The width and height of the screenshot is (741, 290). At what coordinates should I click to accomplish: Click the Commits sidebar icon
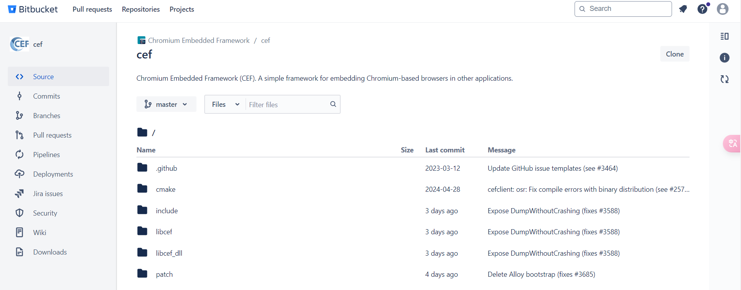(x=19, y=96)
